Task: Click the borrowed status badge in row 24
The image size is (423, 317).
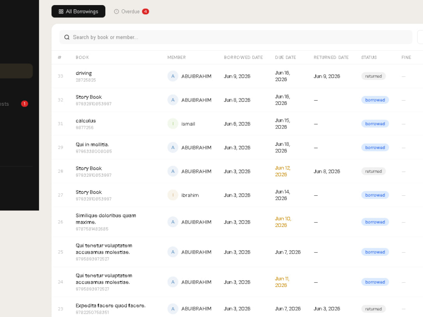Action: point(375,282)
